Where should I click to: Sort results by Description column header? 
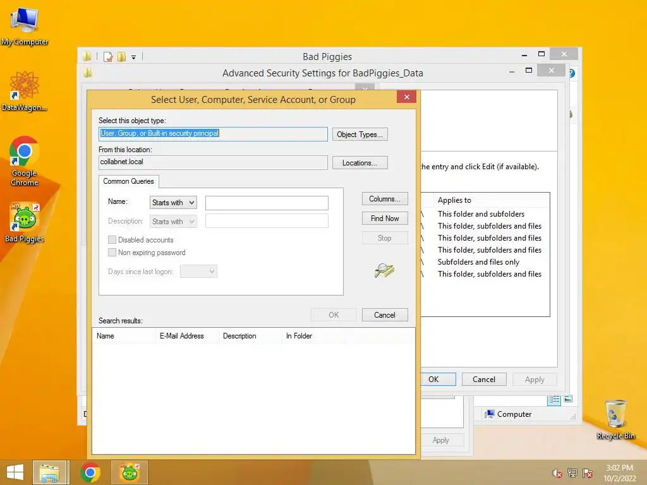250,336
